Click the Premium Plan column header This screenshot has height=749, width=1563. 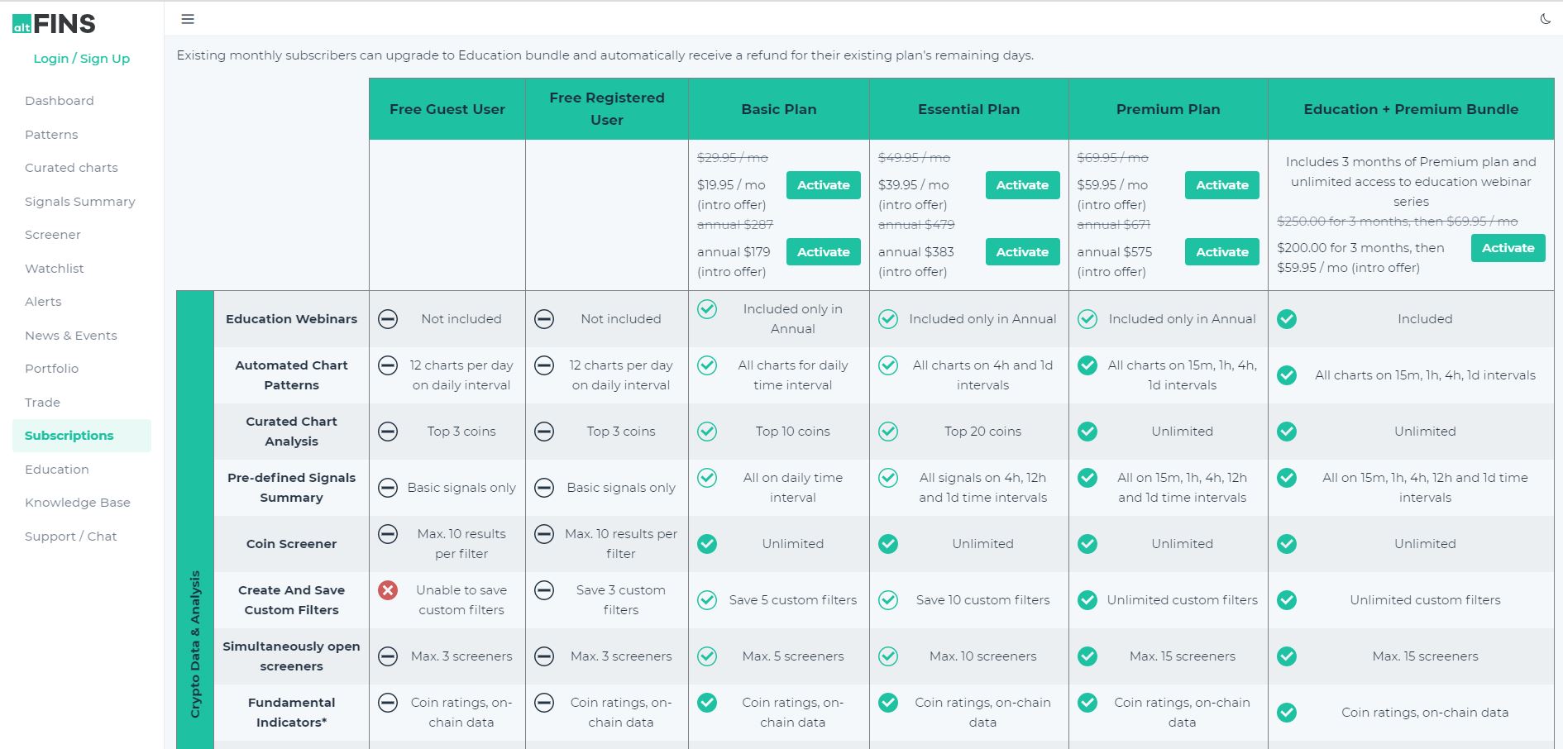tap(1168, 109)
